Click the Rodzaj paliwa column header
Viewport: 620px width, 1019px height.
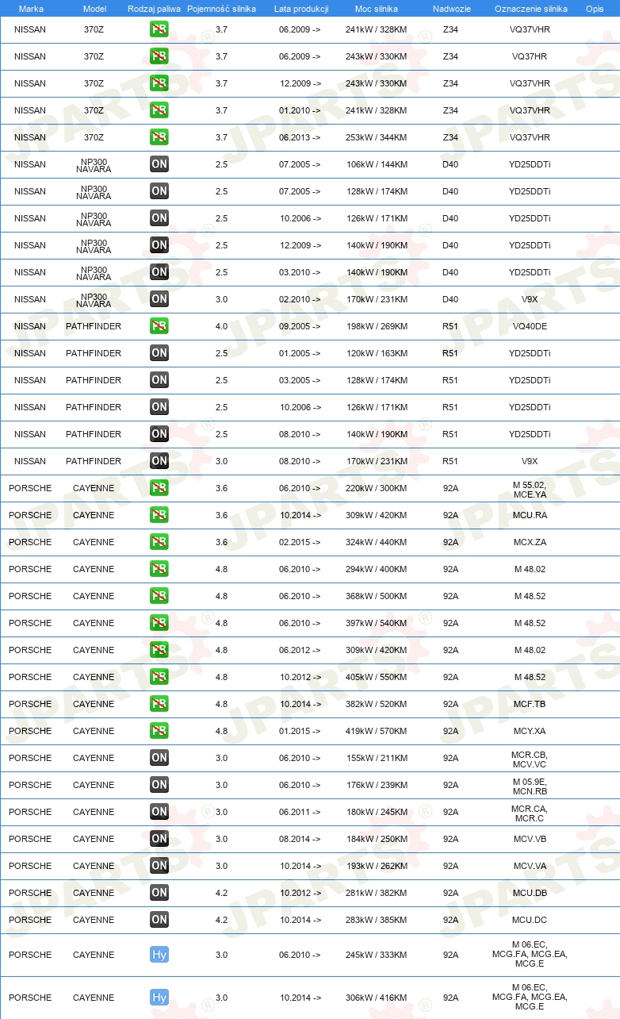coord(155,9)
